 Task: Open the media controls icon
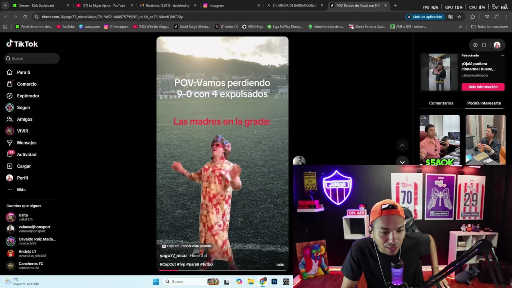coord(487,17)
